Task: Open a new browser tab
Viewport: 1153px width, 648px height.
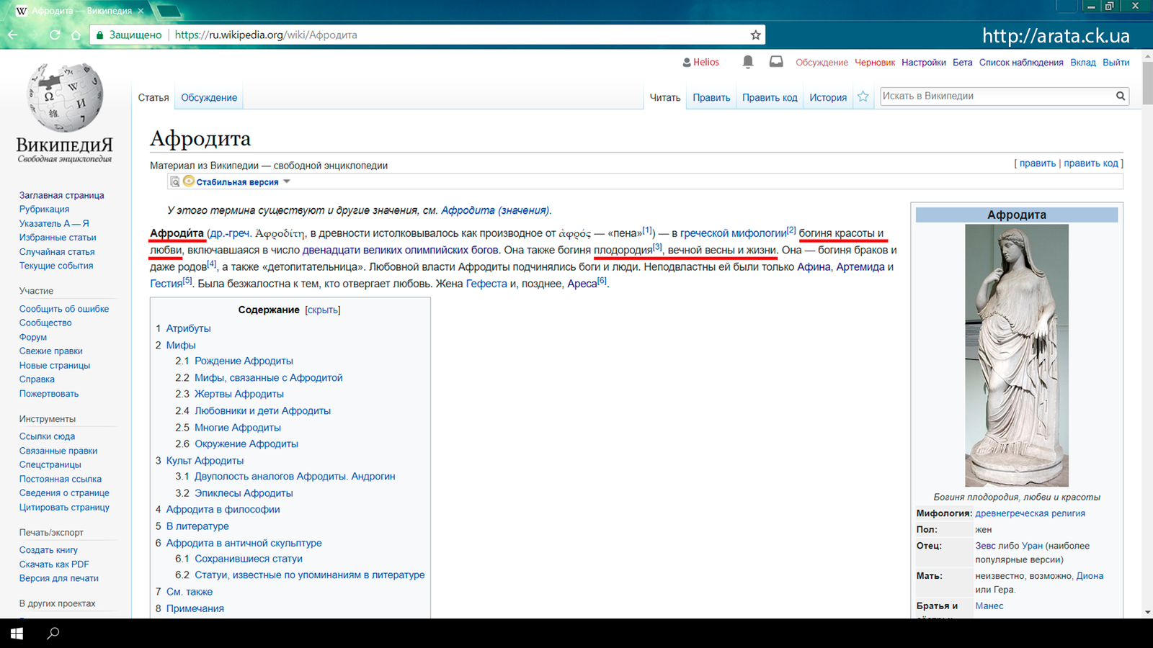Action: pyautogui.click(x=169, y=11)
